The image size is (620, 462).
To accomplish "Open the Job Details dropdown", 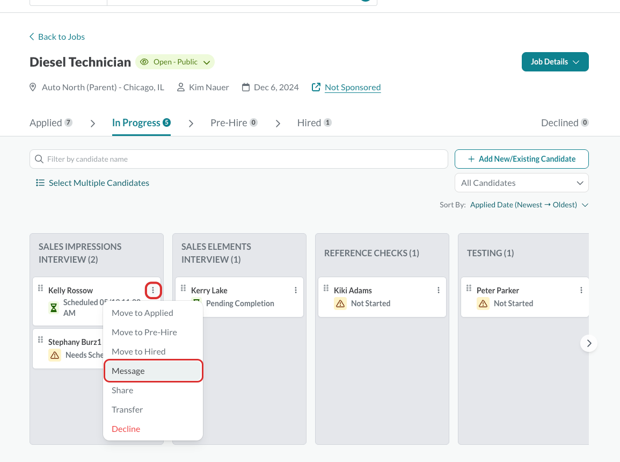I will pos(555,62).
